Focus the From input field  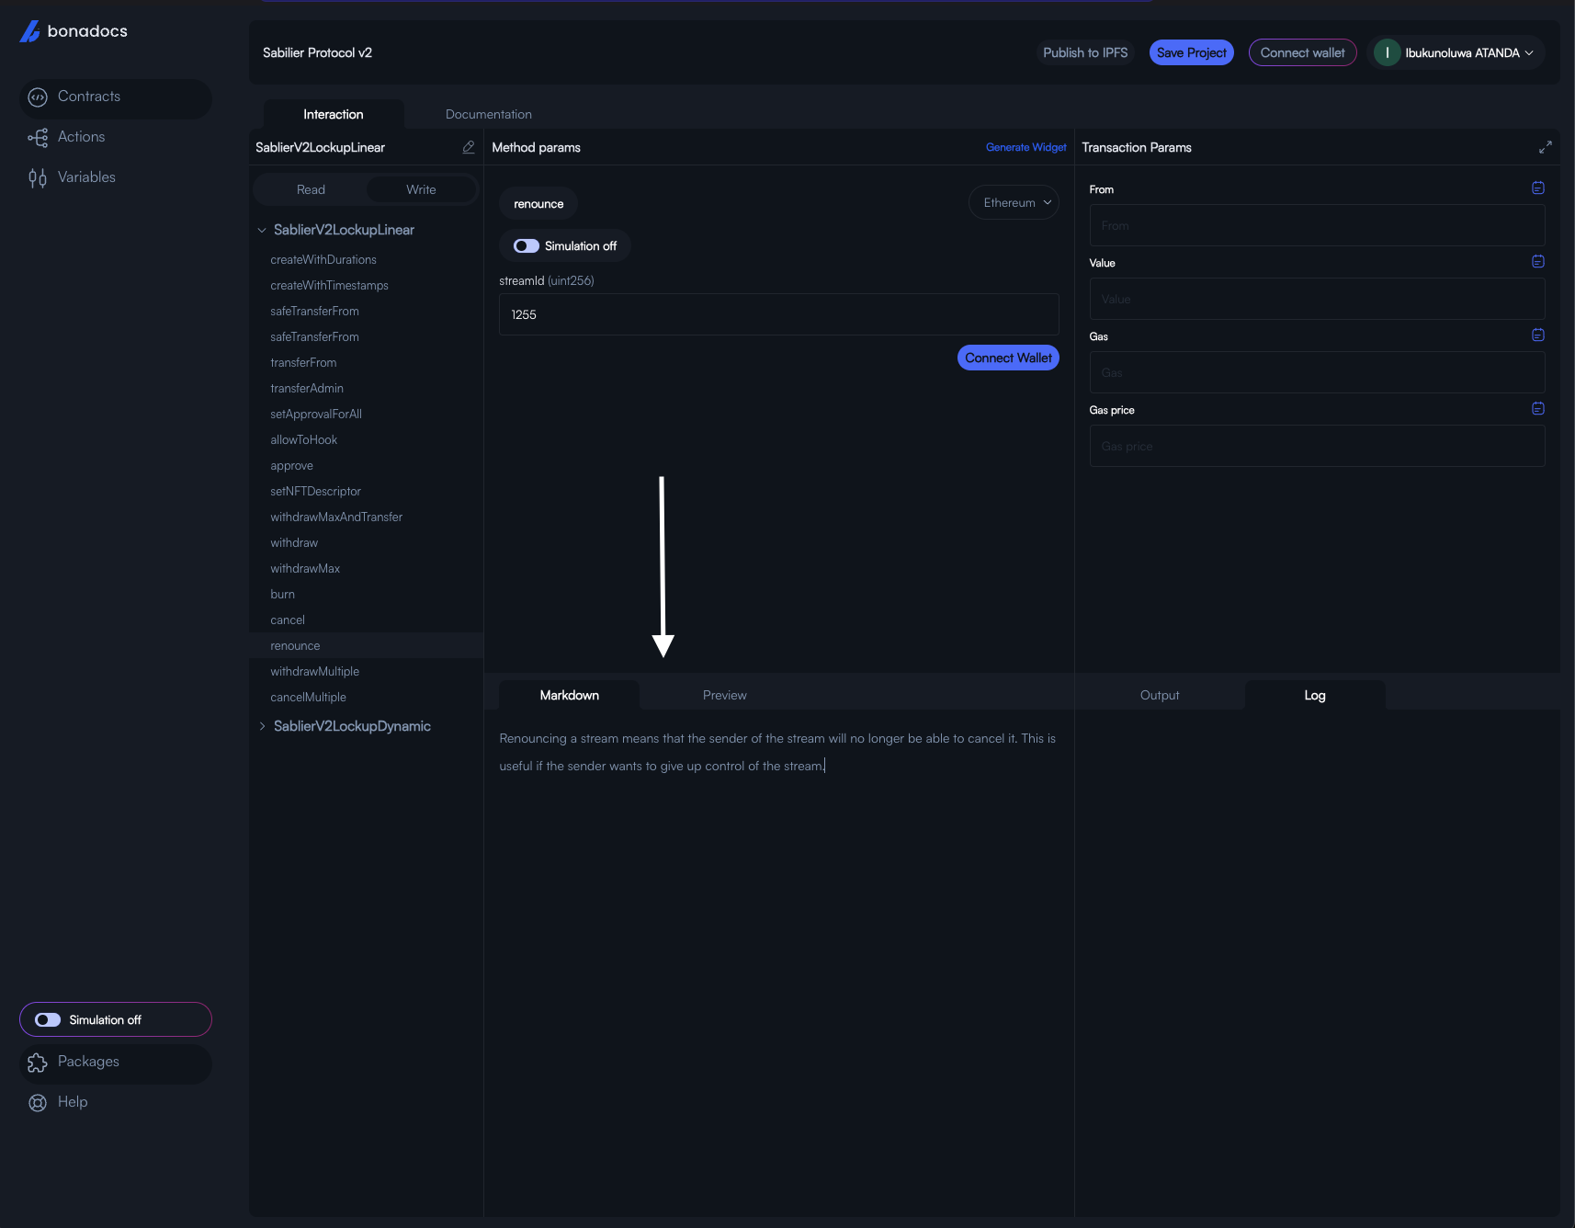(1317, 225)
